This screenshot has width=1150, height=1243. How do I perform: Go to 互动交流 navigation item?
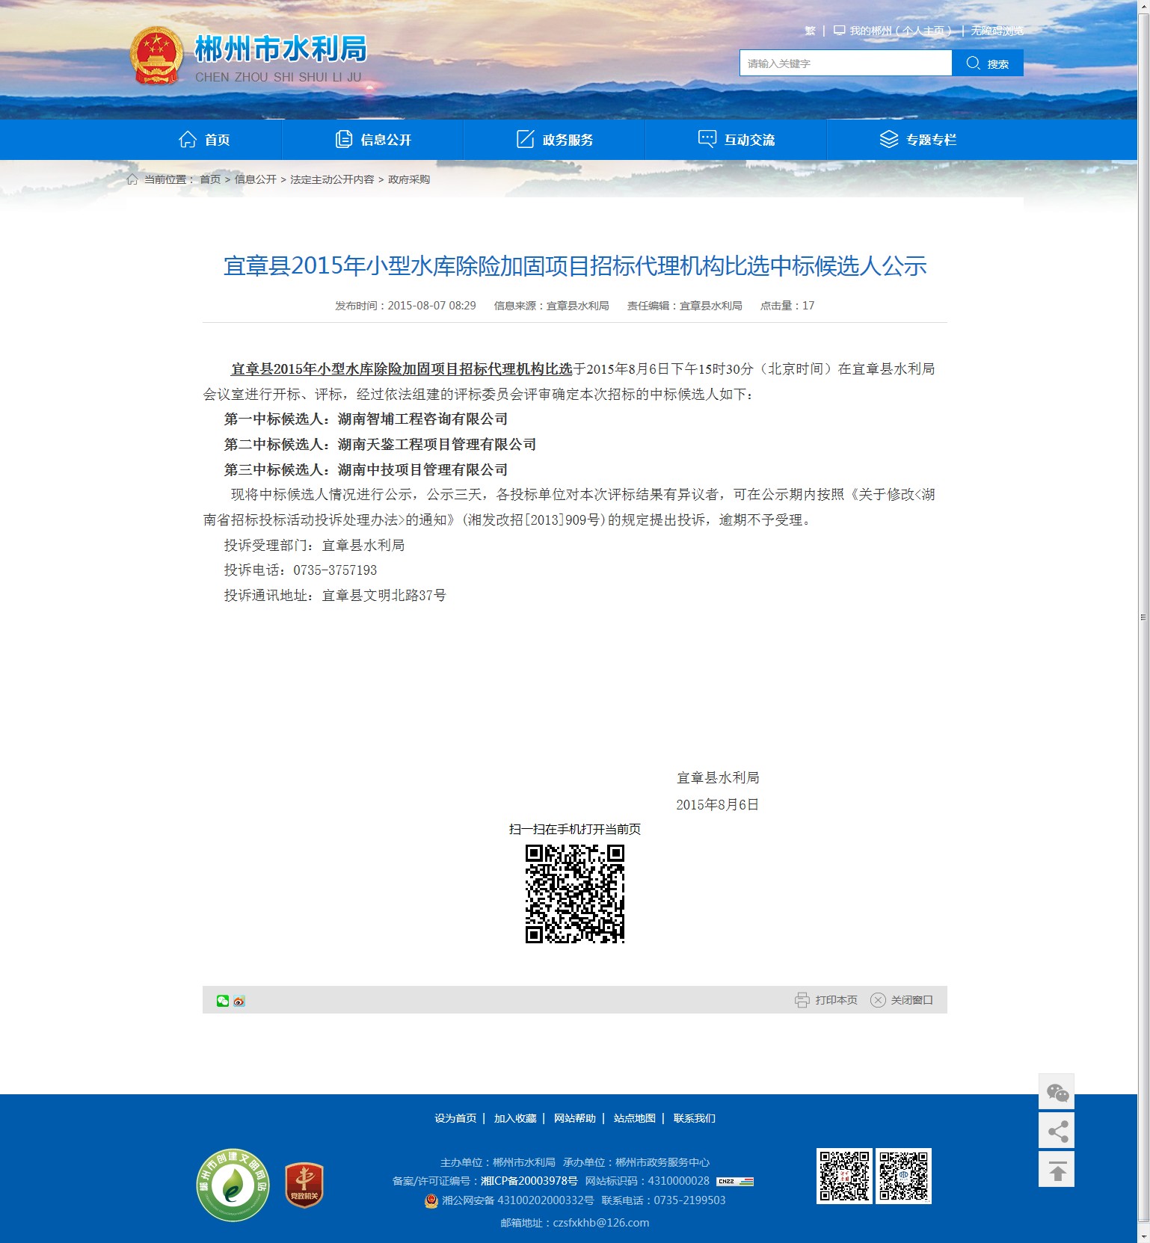(737, 140)
